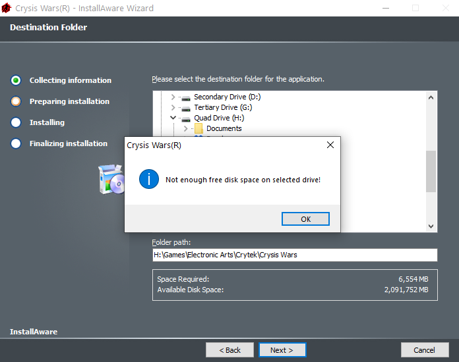Close the Not enough disk space dialog

coord(330,145)
